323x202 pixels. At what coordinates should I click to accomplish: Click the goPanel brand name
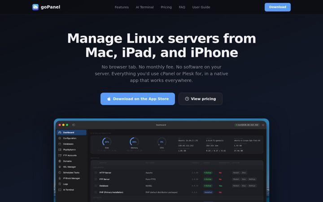tap(50, 7)
